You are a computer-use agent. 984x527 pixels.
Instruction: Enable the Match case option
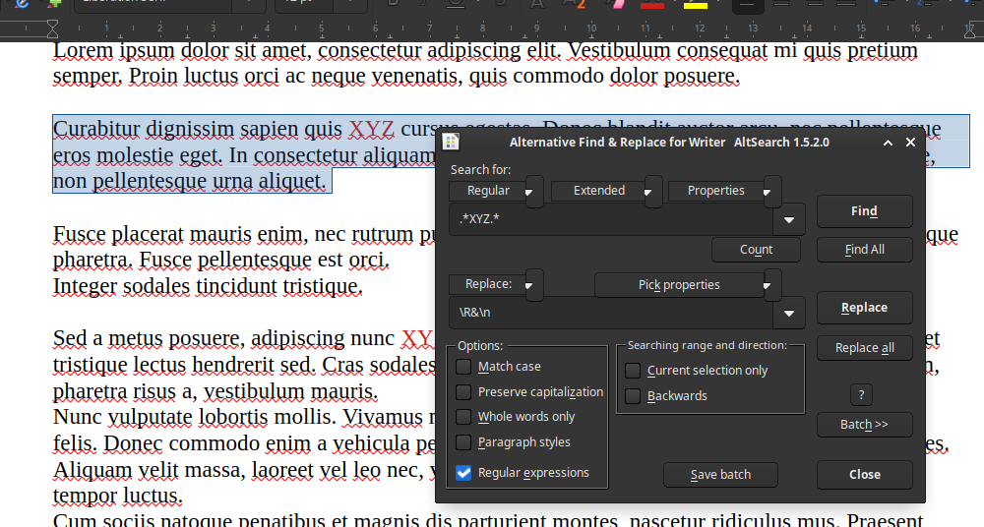point(463,367)
